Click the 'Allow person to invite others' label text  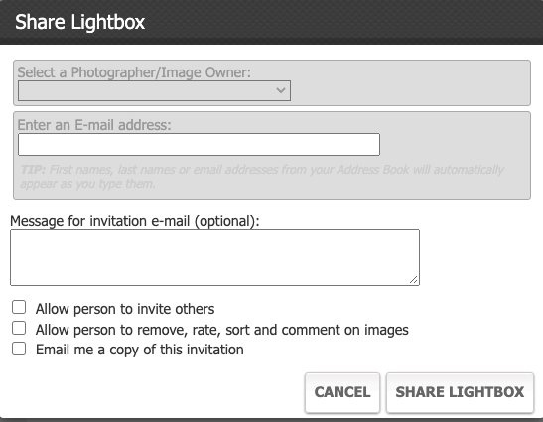[125, 309]
